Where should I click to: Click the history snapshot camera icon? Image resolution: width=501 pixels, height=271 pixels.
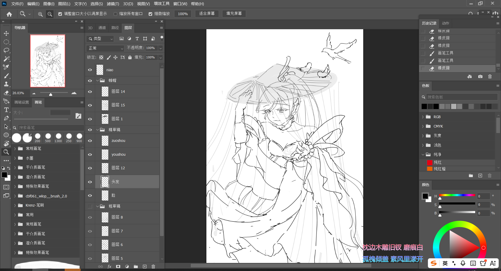[480, 77]
